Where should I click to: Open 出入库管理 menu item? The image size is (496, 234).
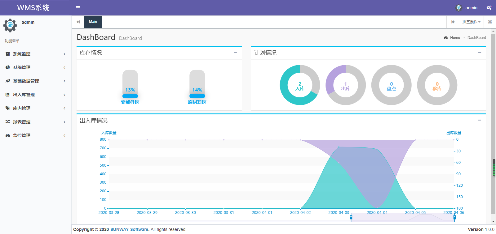click(x=36, y=95)
